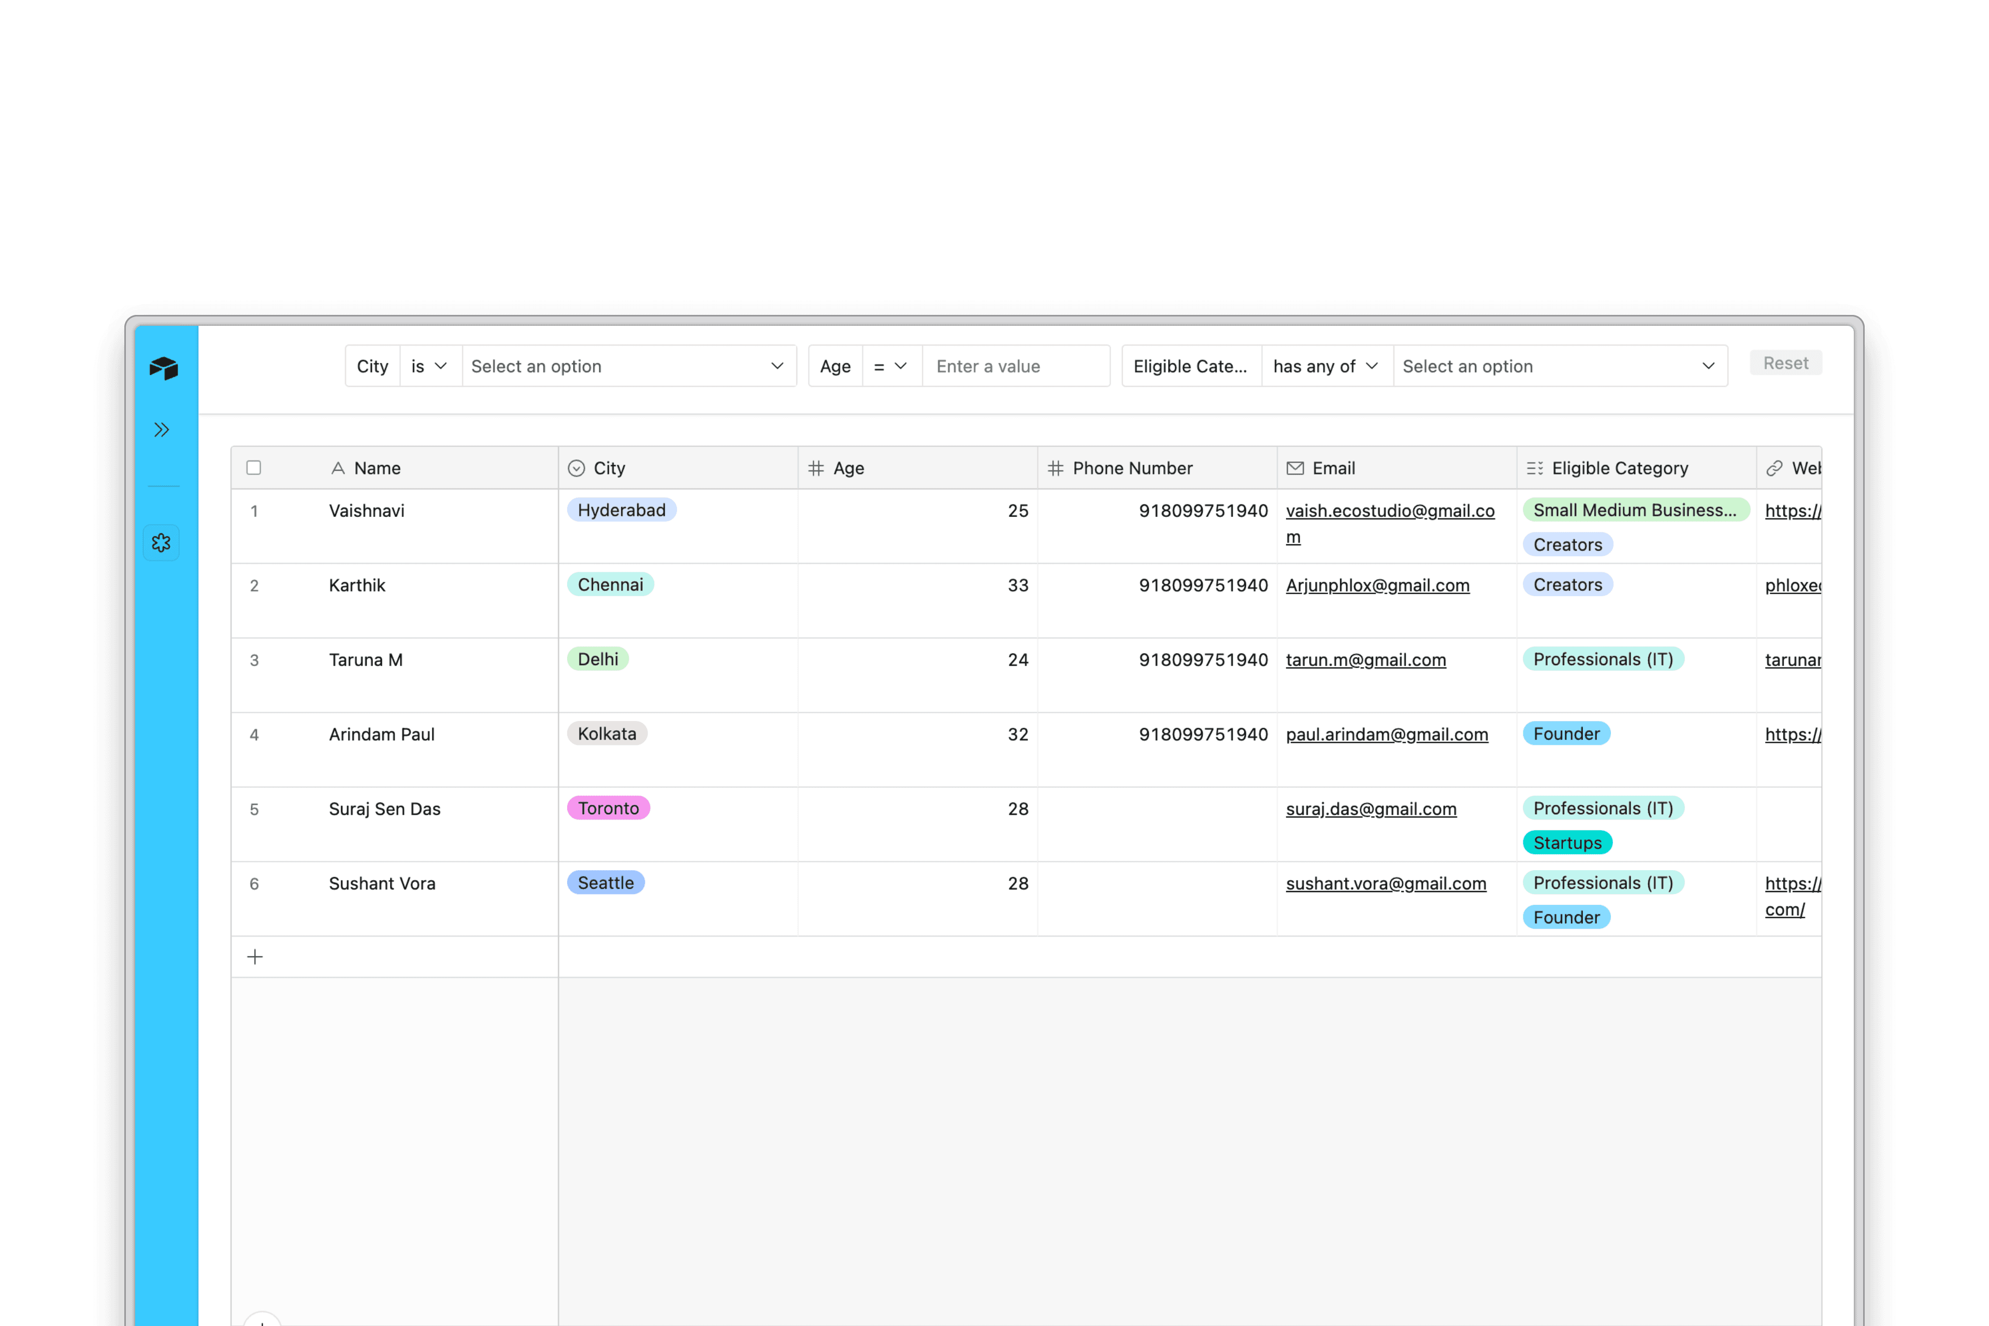The height and width of the screenshot is (1326, 1989).
Task: Click the Phone Number column hash icon
Action: [1056, 468]
